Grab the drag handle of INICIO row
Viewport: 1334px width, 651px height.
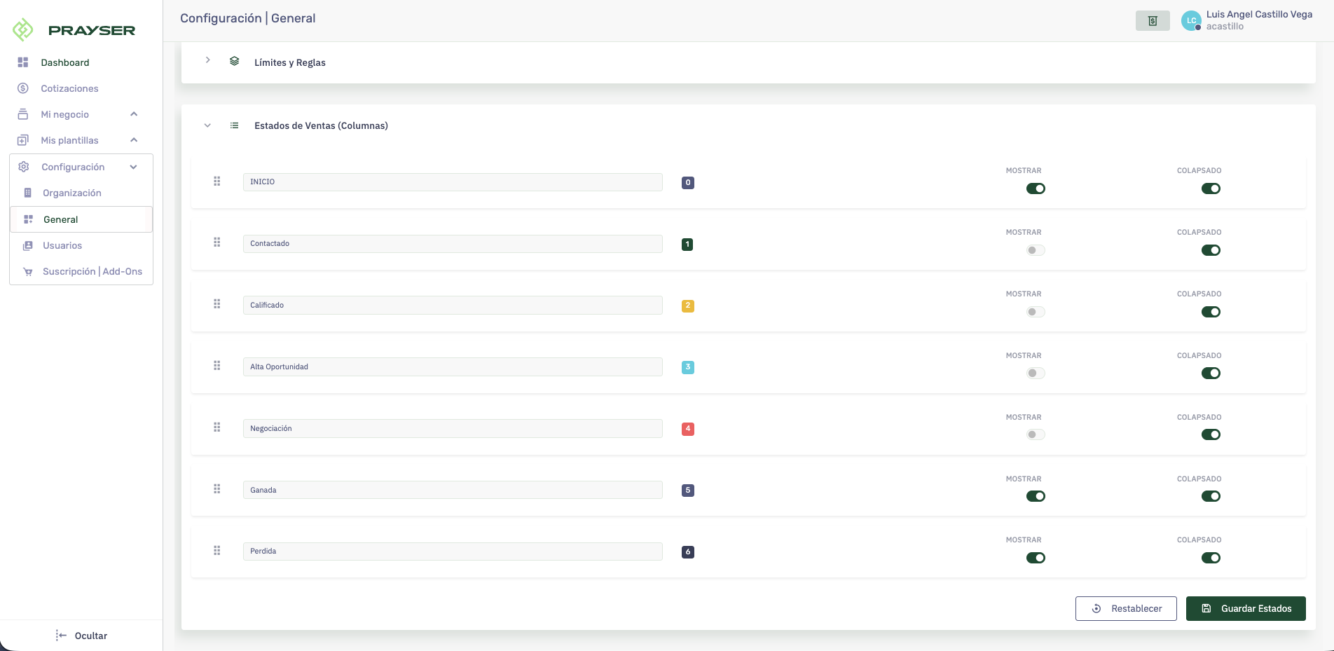pos(217,181)
